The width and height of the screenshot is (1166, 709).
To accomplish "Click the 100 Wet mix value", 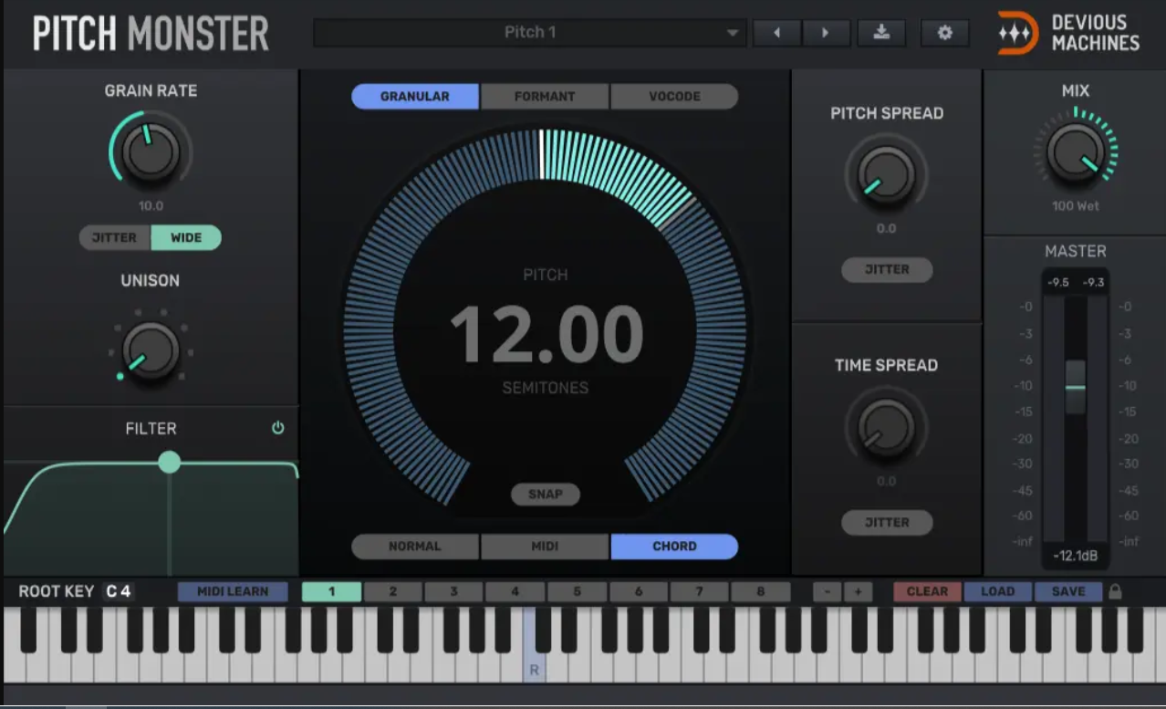I will point(1076,206).
